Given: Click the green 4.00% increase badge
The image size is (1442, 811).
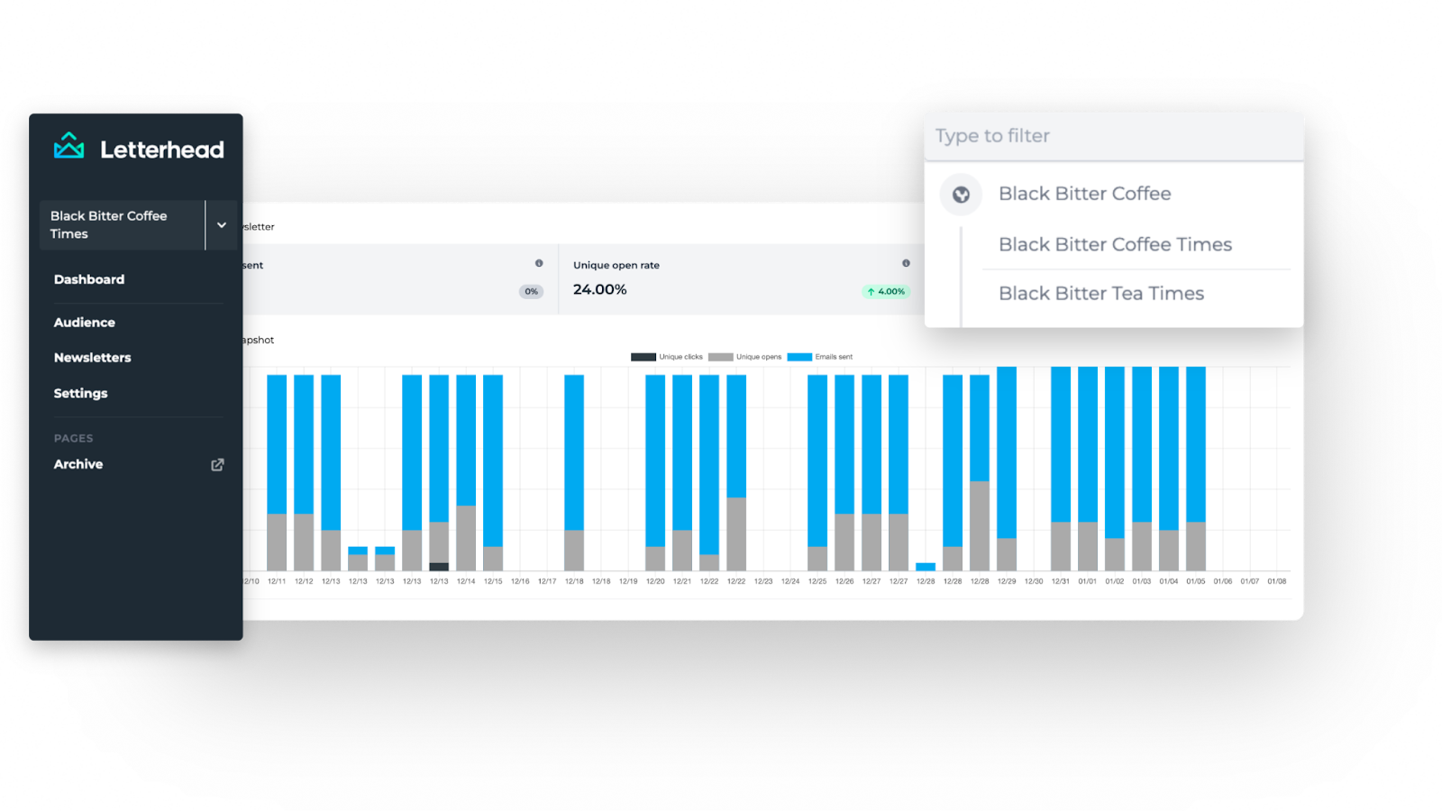Looking at the screenshot, I should click(x=886, y=292).
